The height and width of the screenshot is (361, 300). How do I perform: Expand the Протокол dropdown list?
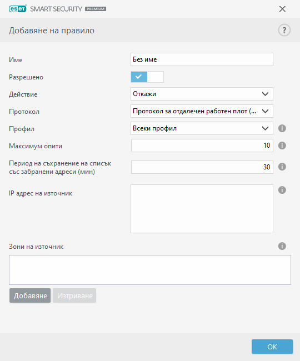tap(202, 111)
